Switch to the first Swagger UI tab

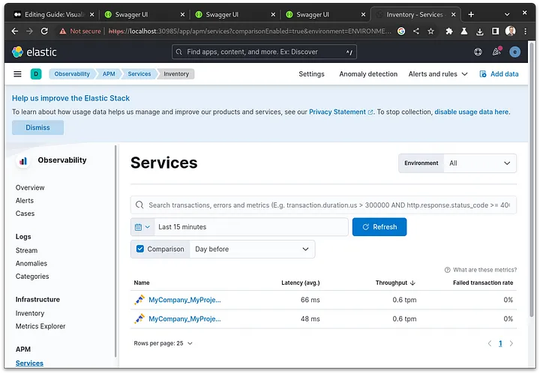(x=145, y=14)
